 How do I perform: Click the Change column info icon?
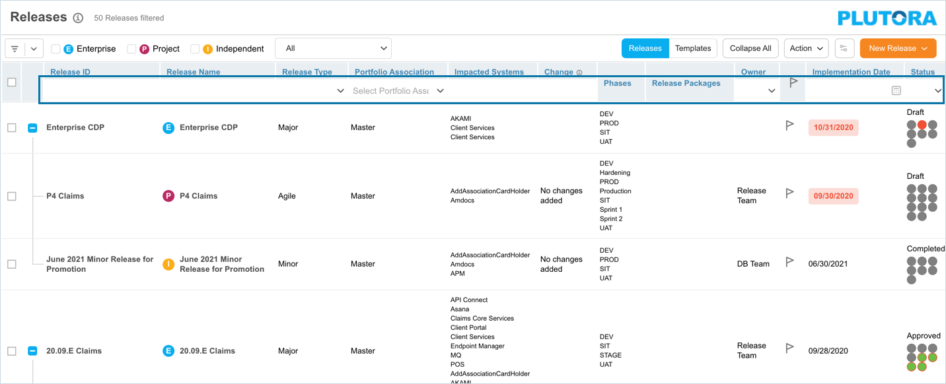pos(579,73)
